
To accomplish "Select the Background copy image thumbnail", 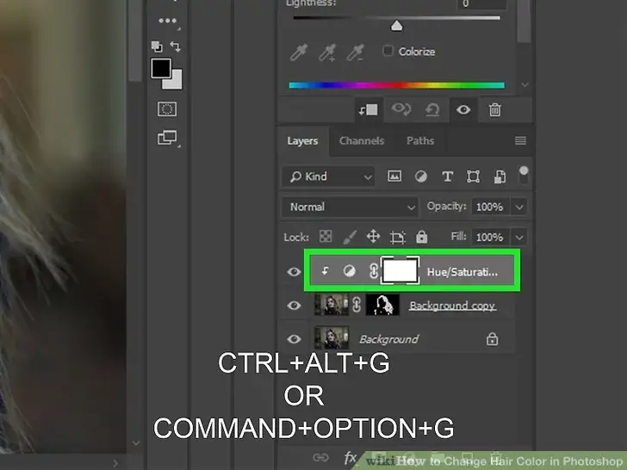I will pos(331,305).
